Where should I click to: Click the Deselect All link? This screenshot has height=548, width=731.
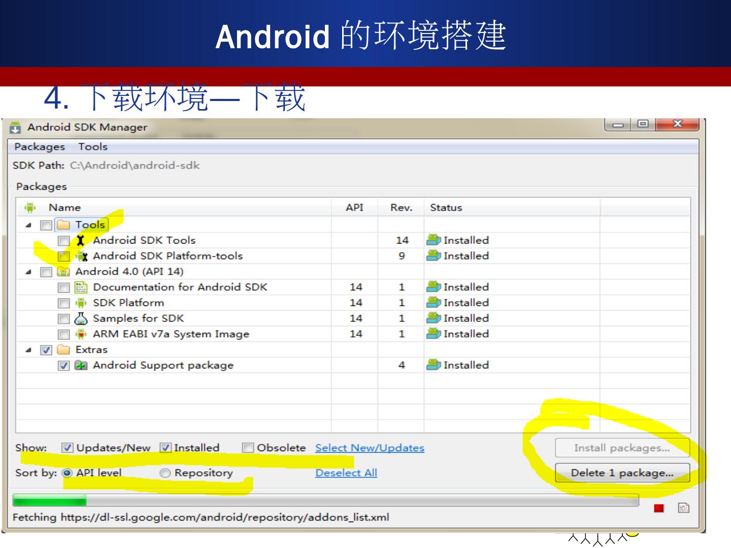(x=346, y=473)
